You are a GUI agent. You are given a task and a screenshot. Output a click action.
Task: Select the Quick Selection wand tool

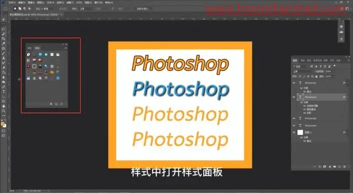[4, 34]
